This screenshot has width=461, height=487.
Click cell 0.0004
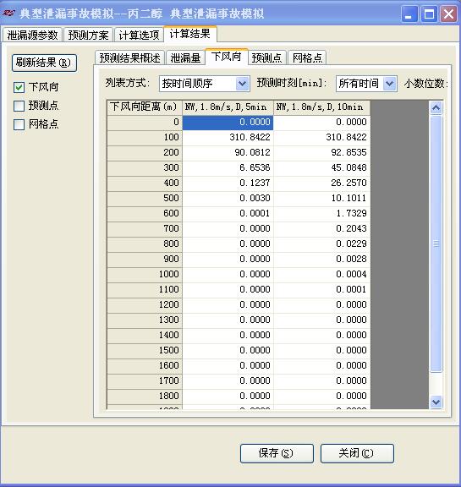pos(321,275)
